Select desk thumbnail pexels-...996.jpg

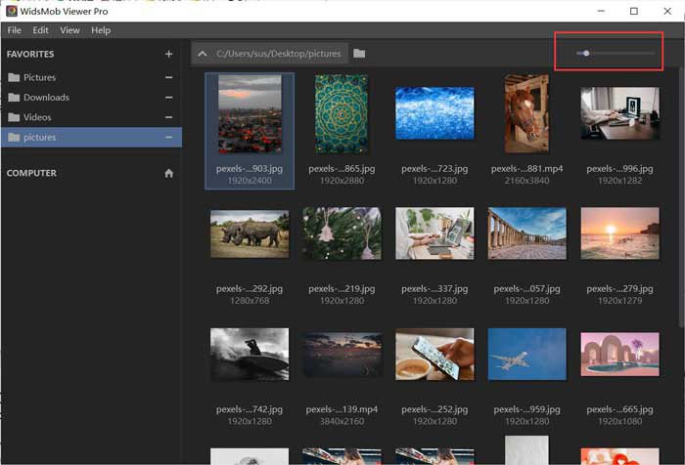point(619,113)
